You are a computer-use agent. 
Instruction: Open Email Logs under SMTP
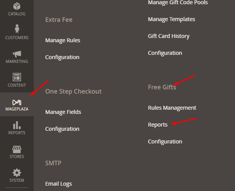(58, 184)
